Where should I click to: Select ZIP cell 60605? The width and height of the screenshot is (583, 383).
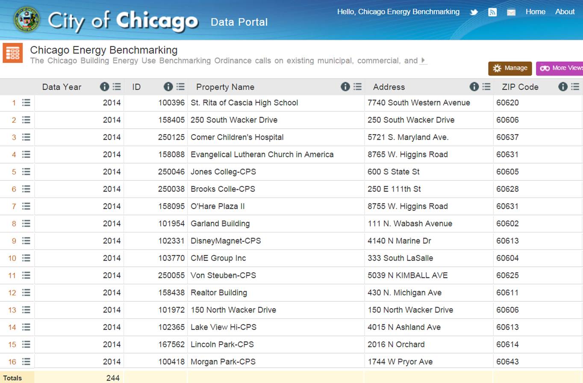tap(507, 171)
